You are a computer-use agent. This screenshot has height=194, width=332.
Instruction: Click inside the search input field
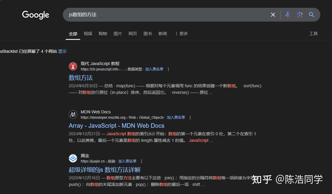tap(165, 14)
